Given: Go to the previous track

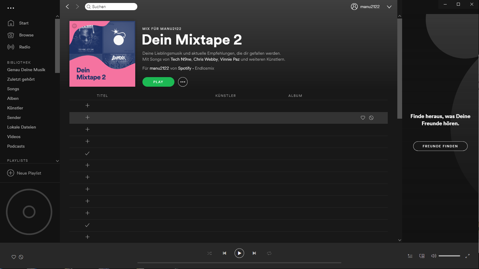Looking at the screenshot, I should pyautogui.click(x=224, y=253).
